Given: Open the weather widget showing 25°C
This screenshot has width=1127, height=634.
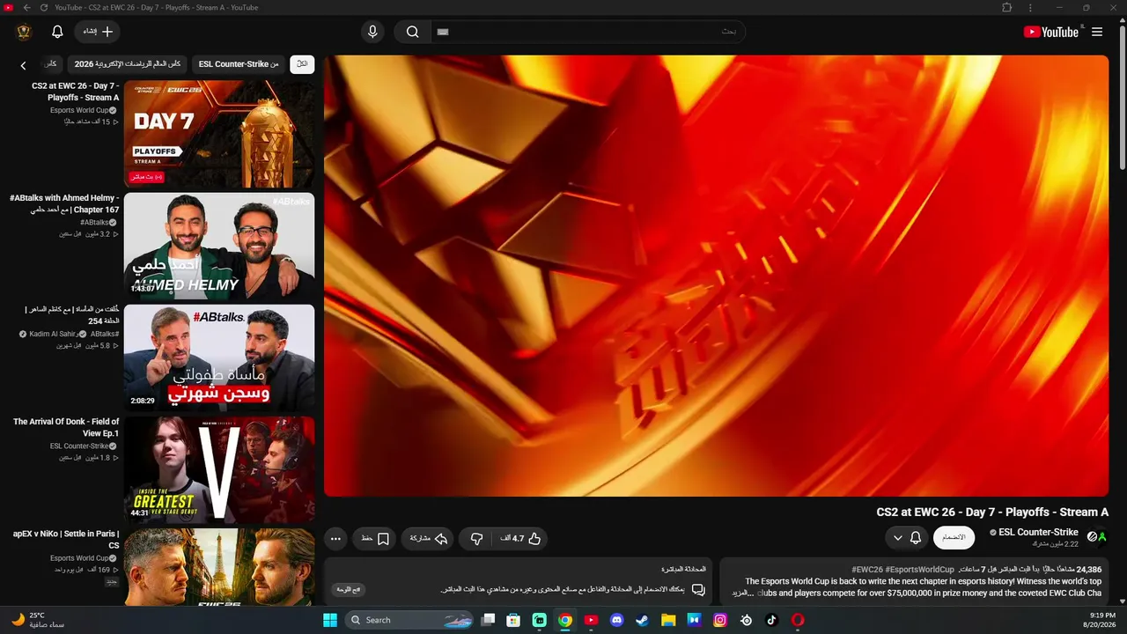Looking at the screenshot, I should click(x=38, y=620).
